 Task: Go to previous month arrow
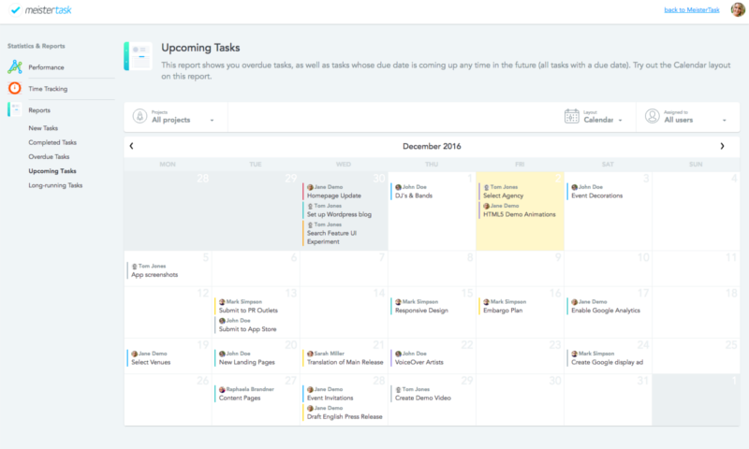(x=131, y=146)
